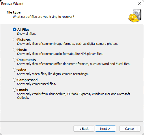This screenshot has width=144, height=135.
Task: Click the 'Show only compressed files' description
Action: (37, 84)
